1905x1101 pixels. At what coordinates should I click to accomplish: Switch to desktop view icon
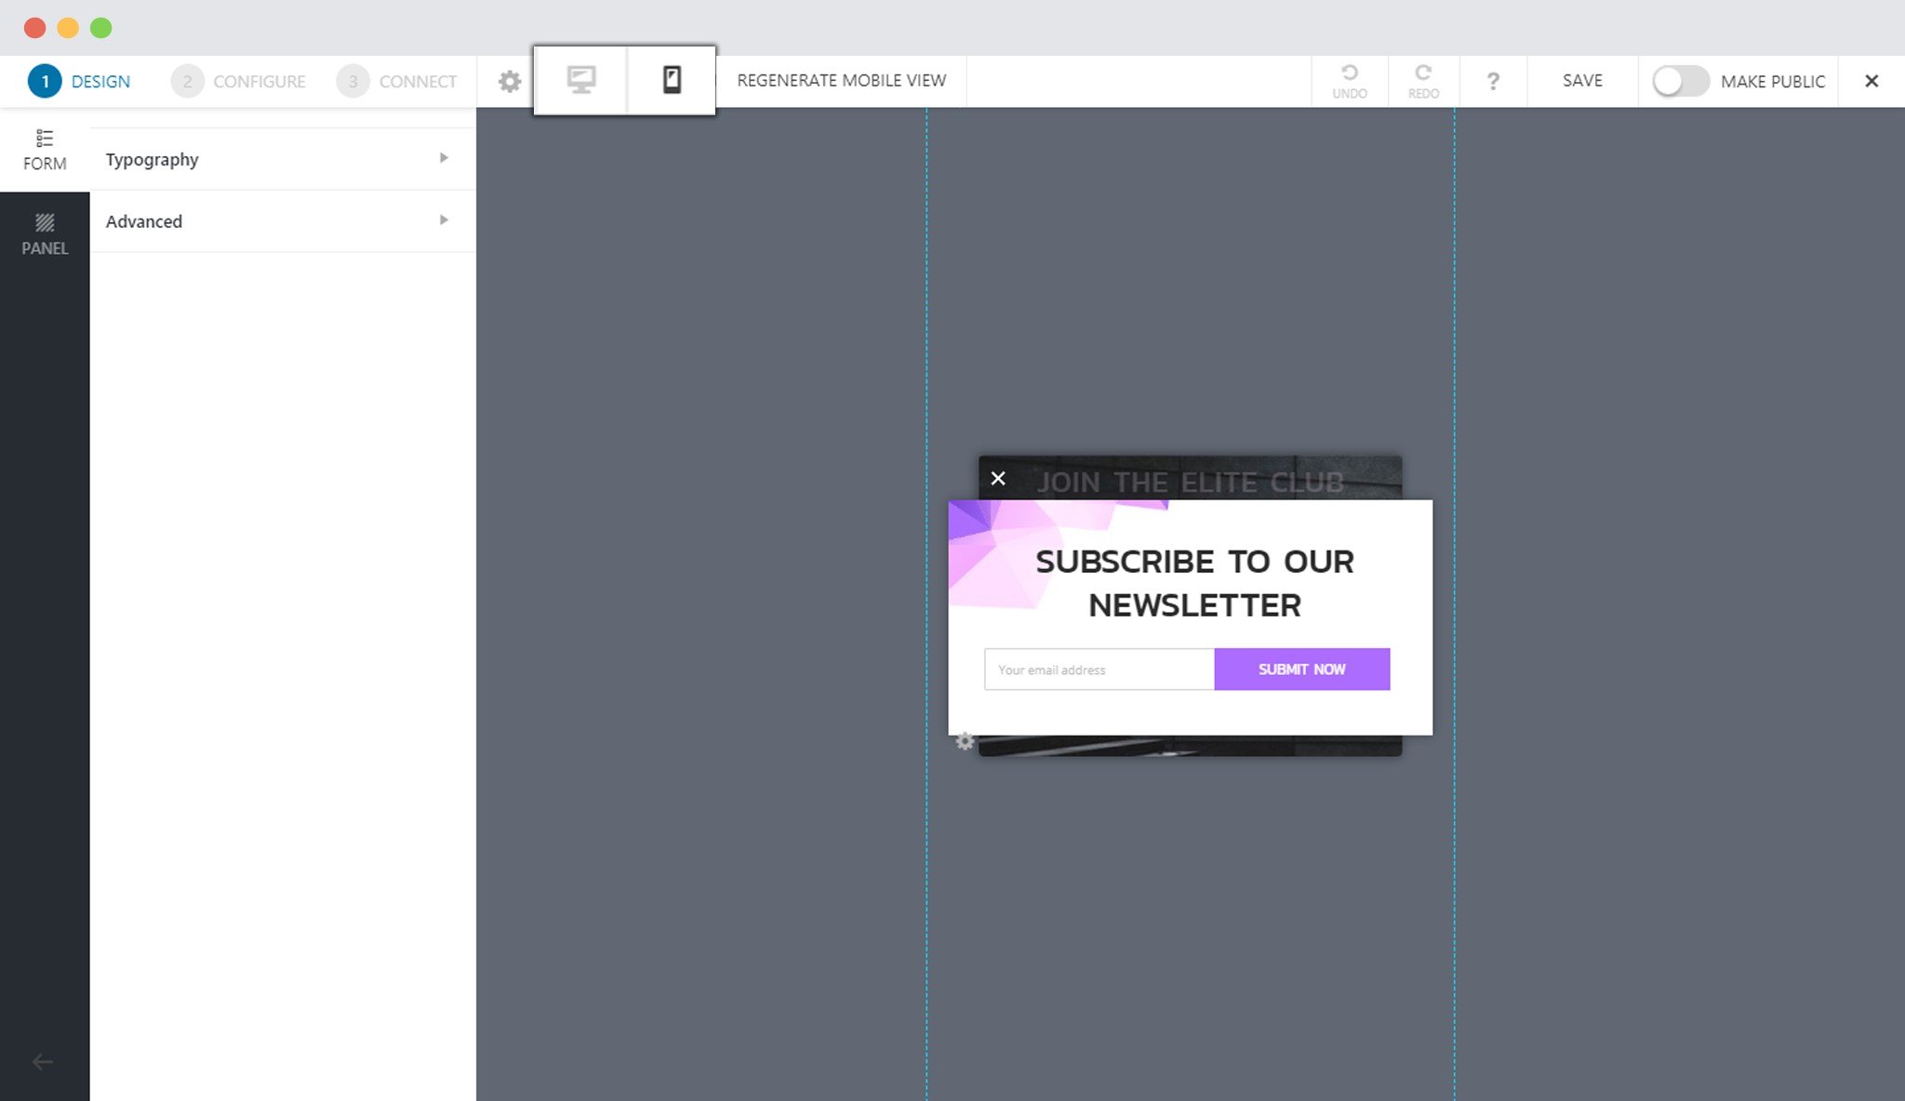pos(581,80)
